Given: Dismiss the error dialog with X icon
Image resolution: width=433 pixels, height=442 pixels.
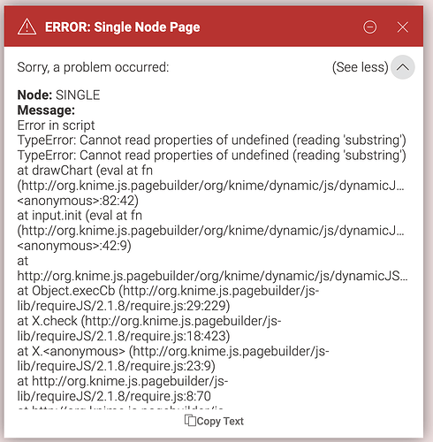Looking at the screenshot, I should [402, 27].
